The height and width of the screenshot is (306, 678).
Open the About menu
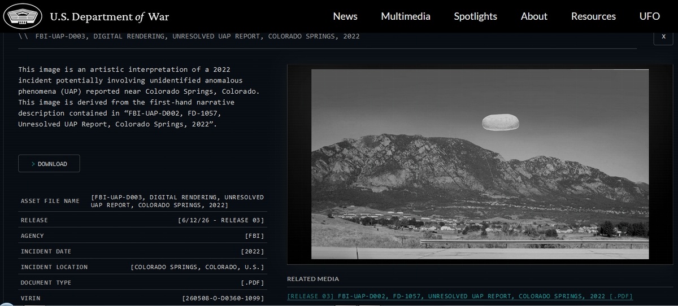[x=534, y=16]
